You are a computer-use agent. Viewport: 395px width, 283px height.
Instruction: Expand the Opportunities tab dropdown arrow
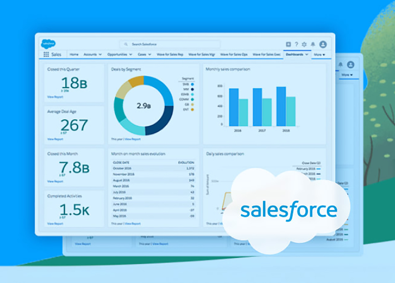tap(131, 55)
